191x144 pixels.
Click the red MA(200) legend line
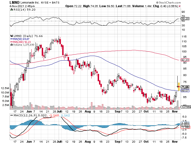point(11,42)
